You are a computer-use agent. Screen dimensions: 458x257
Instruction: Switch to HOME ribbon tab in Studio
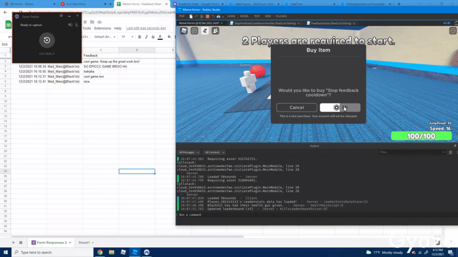tap(231, 16)
